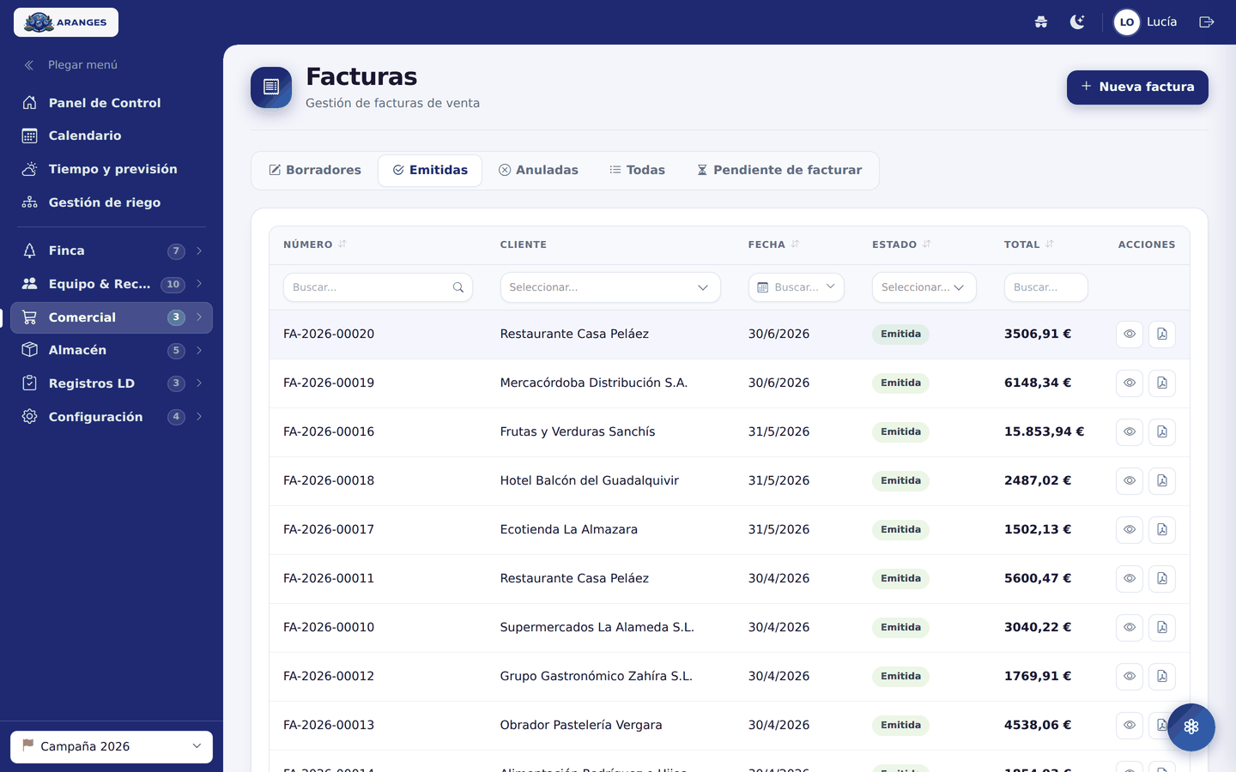This screenshot has width=1236, height=772.
Task: Open the floating round assistant button
Action: coord(1191,727)
